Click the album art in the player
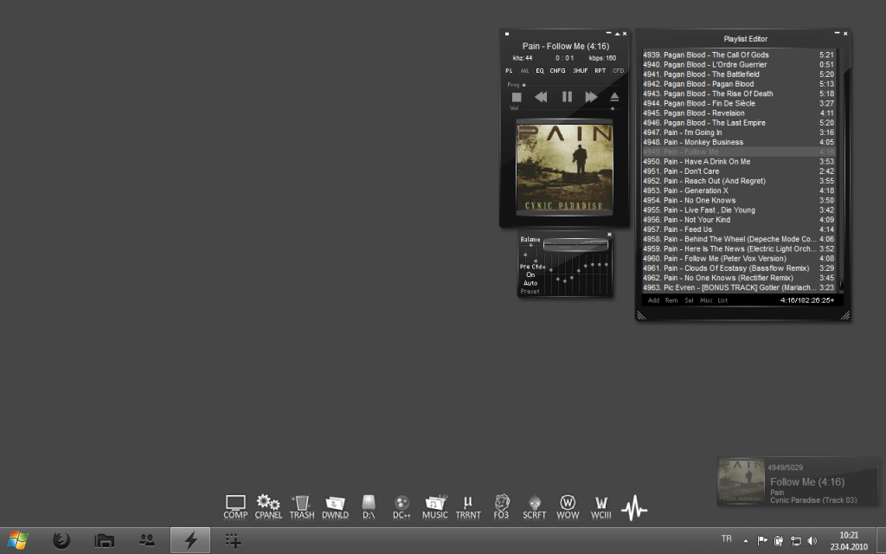886x554 pixels. click(564, 167)
